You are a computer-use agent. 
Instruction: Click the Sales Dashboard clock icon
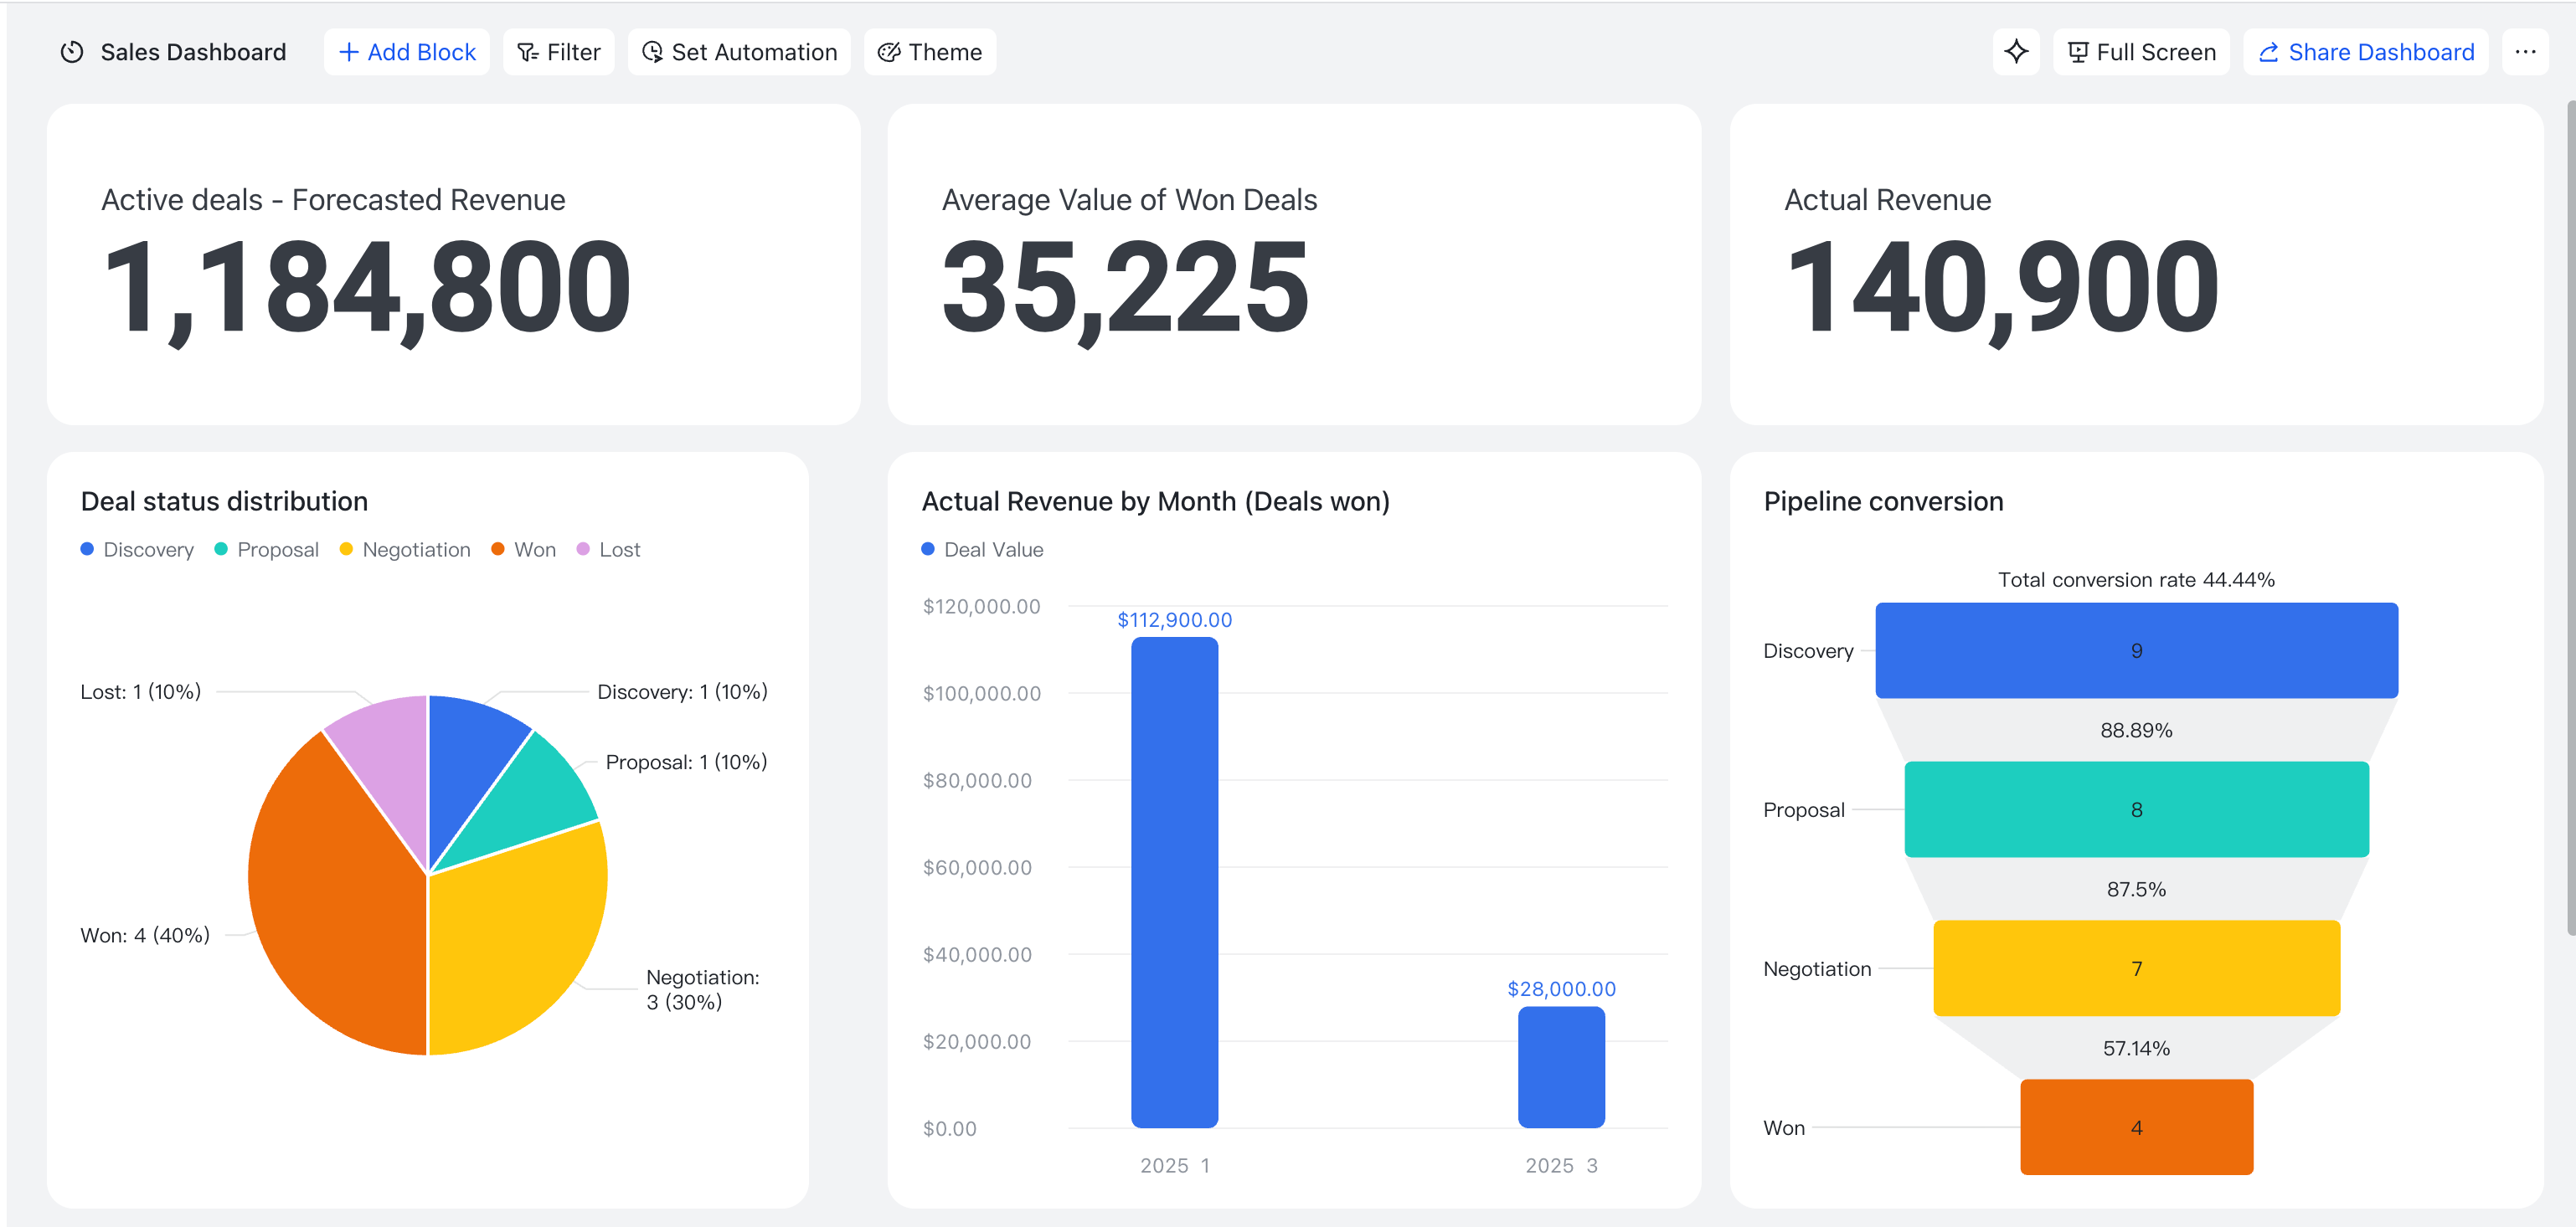(x=72, y=52)
